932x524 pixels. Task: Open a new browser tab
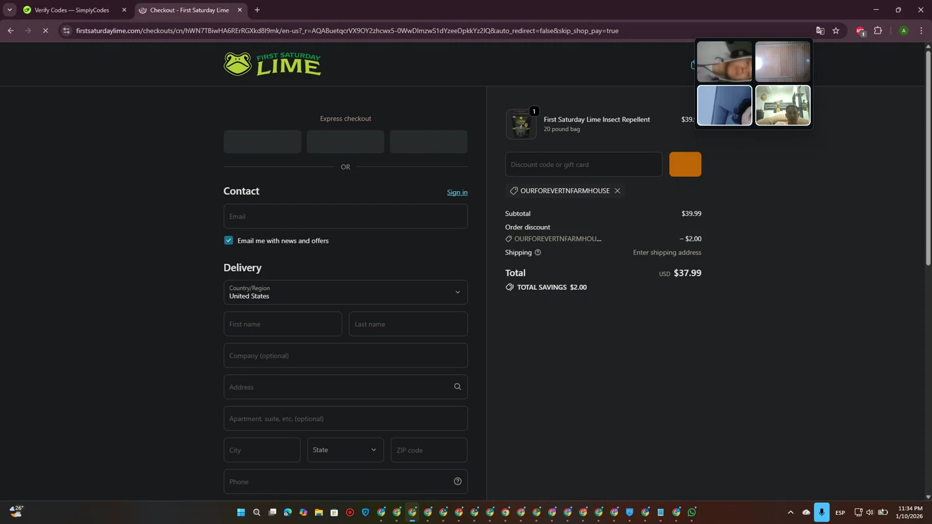click(257, 10)
